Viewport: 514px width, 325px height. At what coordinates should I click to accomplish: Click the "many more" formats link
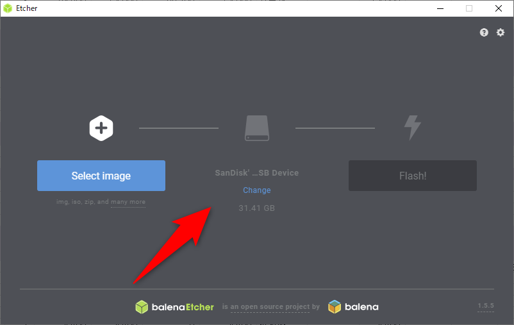point(128,202)
